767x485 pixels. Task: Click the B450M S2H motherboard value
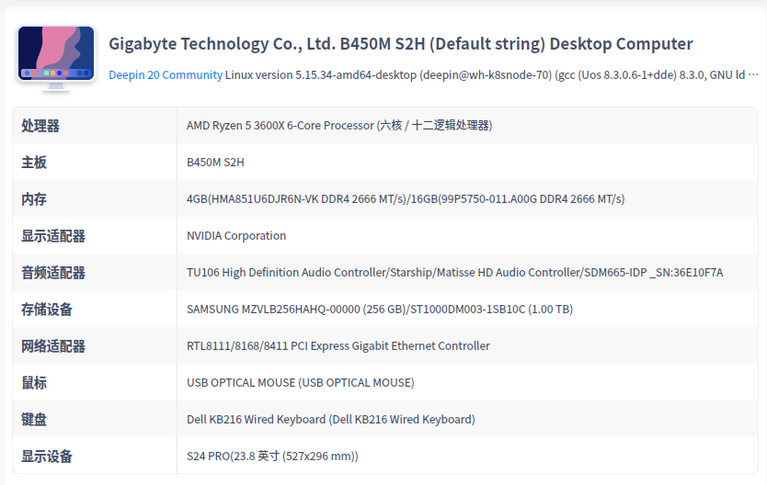[215, 163]
